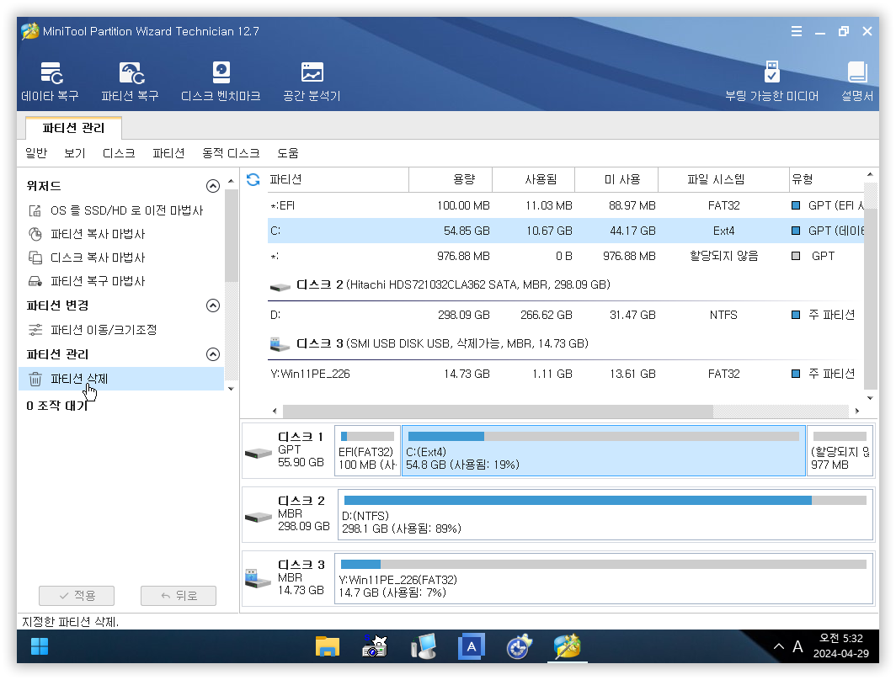Click the input language indicator A
Viewport: 896px width, 680px height.
click(x=797, y=647)
